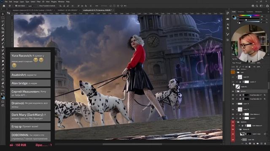Viewport: 270px width, 151px height.
Task: Select the Lasso tool
Action: [3, 21]
